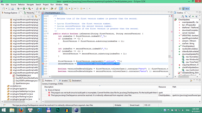Toggle Sort alphabetically in Outline view
202x113 pixels.
pyautogui.click(x=183, y=16)
